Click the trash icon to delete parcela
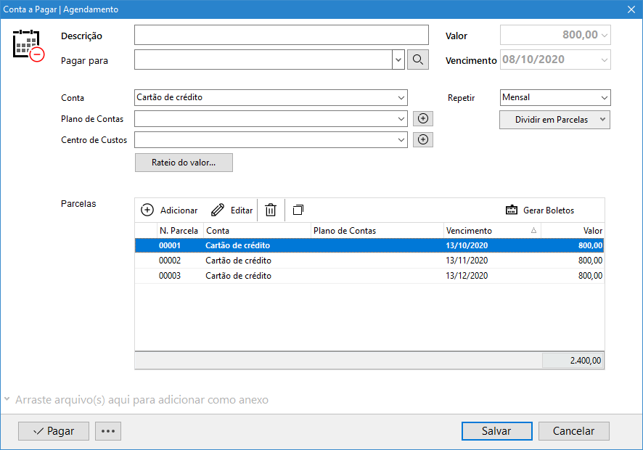 coord(271,210)
